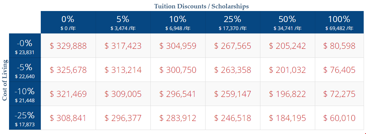This screenshot has width=366, height=134.
Task: Select the $ 201,032 cell
Action: point(287,70)
